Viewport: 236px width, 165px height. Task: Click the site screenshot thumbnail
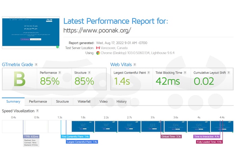[31, 33]
